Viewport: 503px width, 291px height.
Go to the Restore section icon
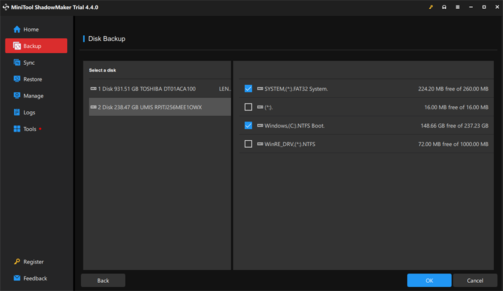click(x=17, y=79)
